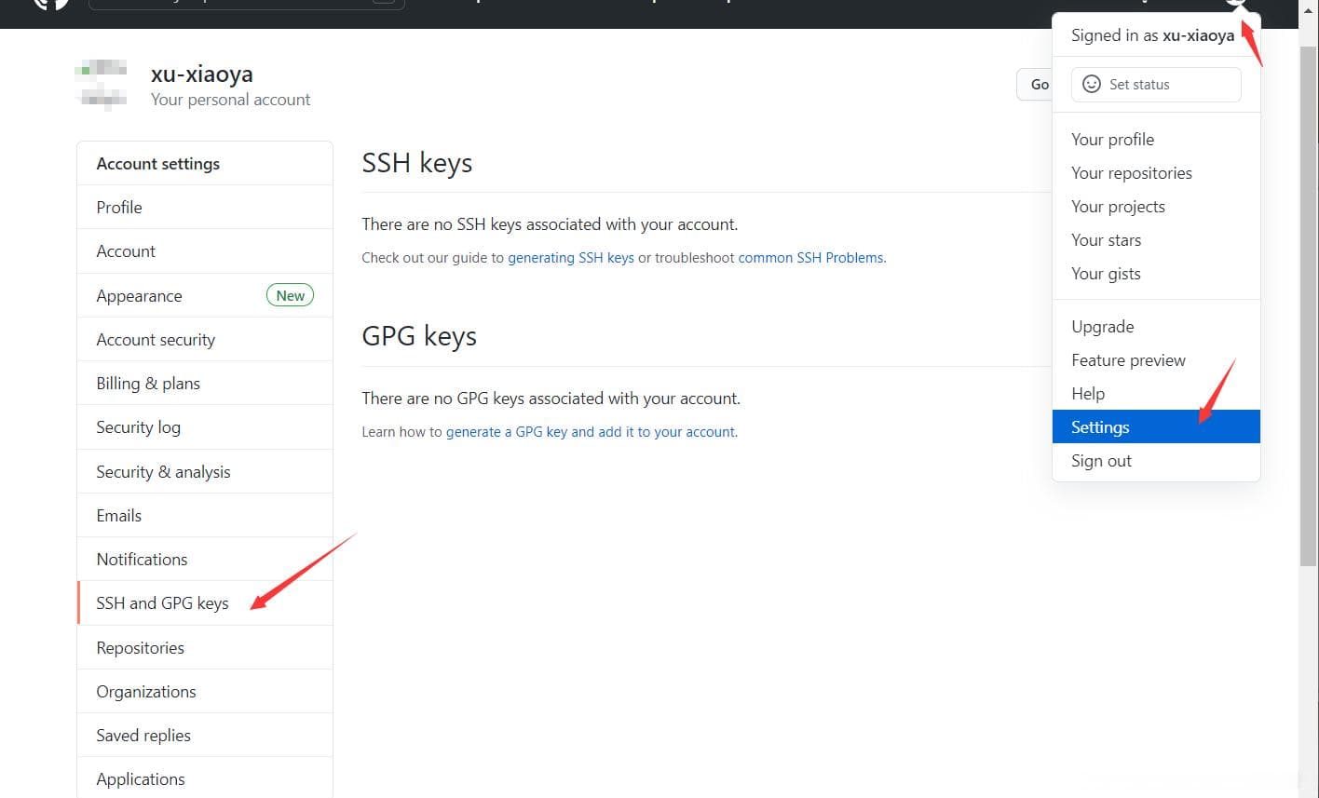The height and width of the screenshot is (798, 1319).
Task: Open Your stars from dropdown
Action: coord(1156,240)
